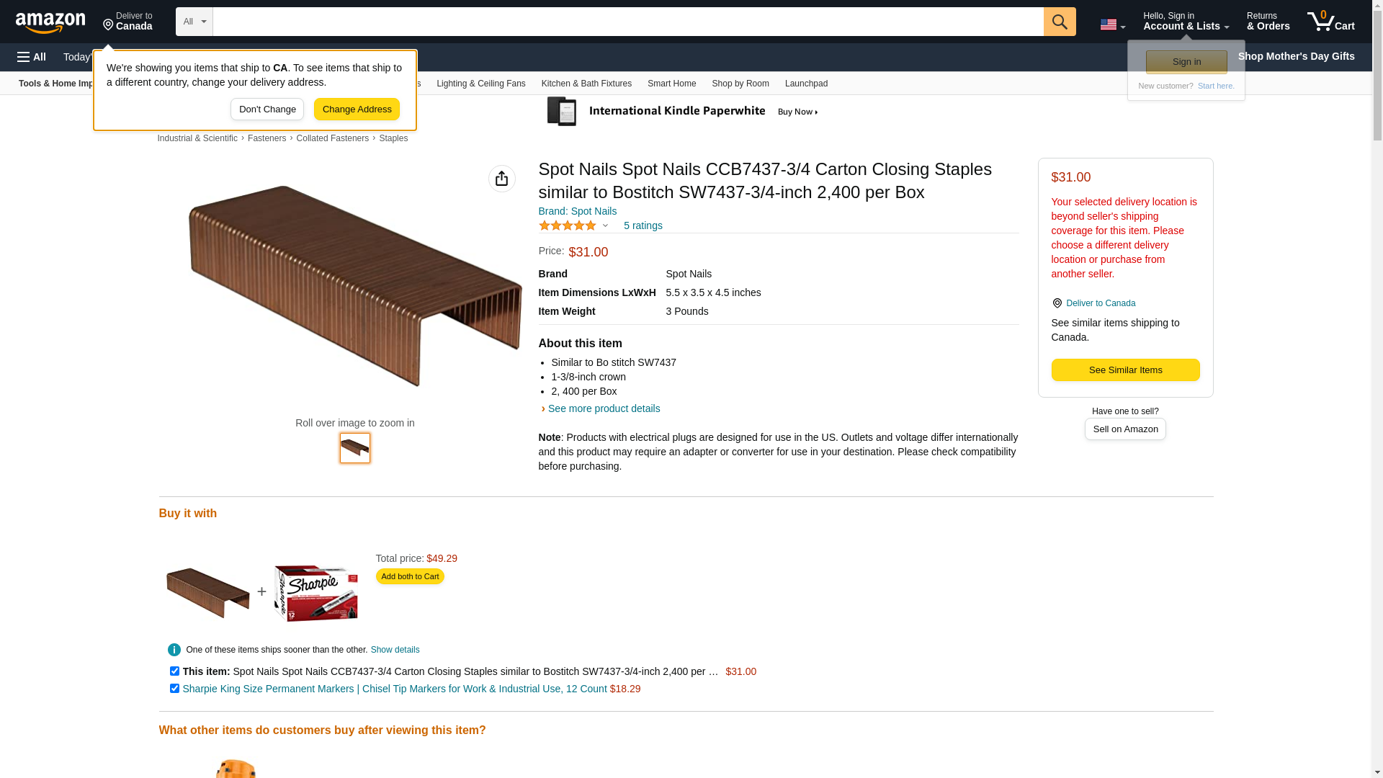Click Add both to Cart

[409, 576]
